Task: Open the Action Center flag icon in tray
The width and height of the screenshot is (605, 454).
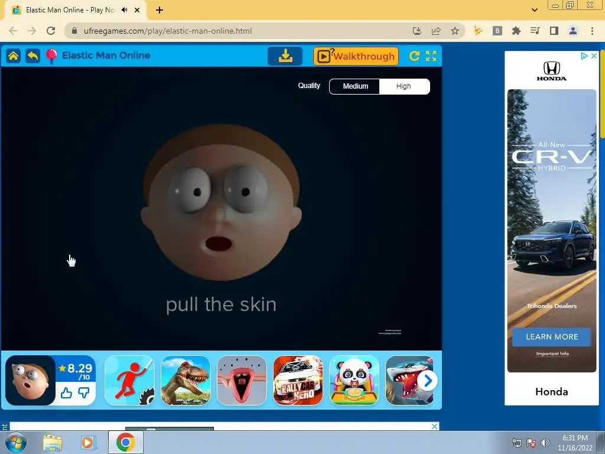Action: [x=531, y=443]
